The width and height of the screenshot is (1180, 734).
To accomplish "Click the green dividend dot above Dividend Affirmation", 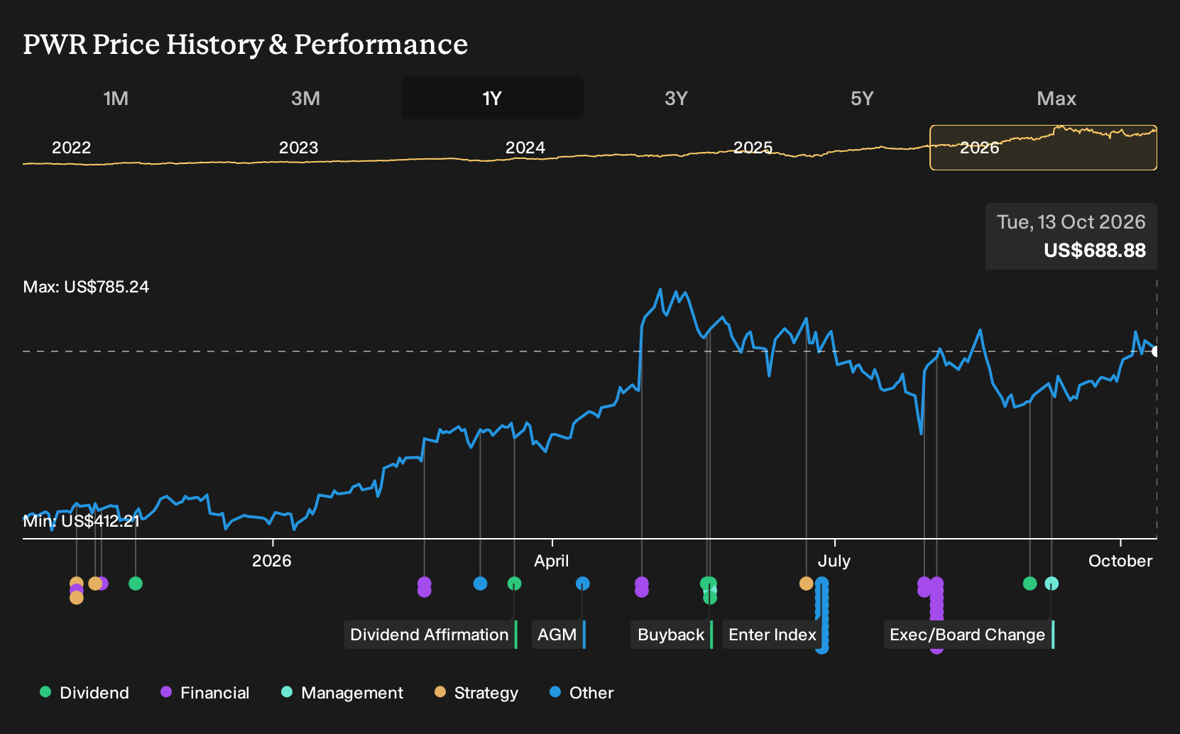I will 515,584.
